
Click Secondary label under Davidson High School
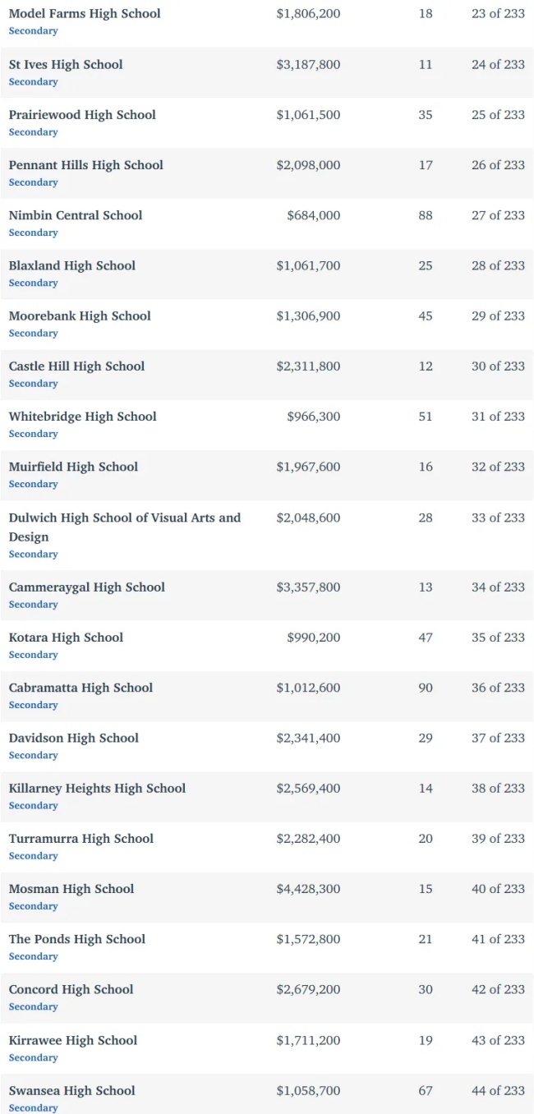point(34,755)
